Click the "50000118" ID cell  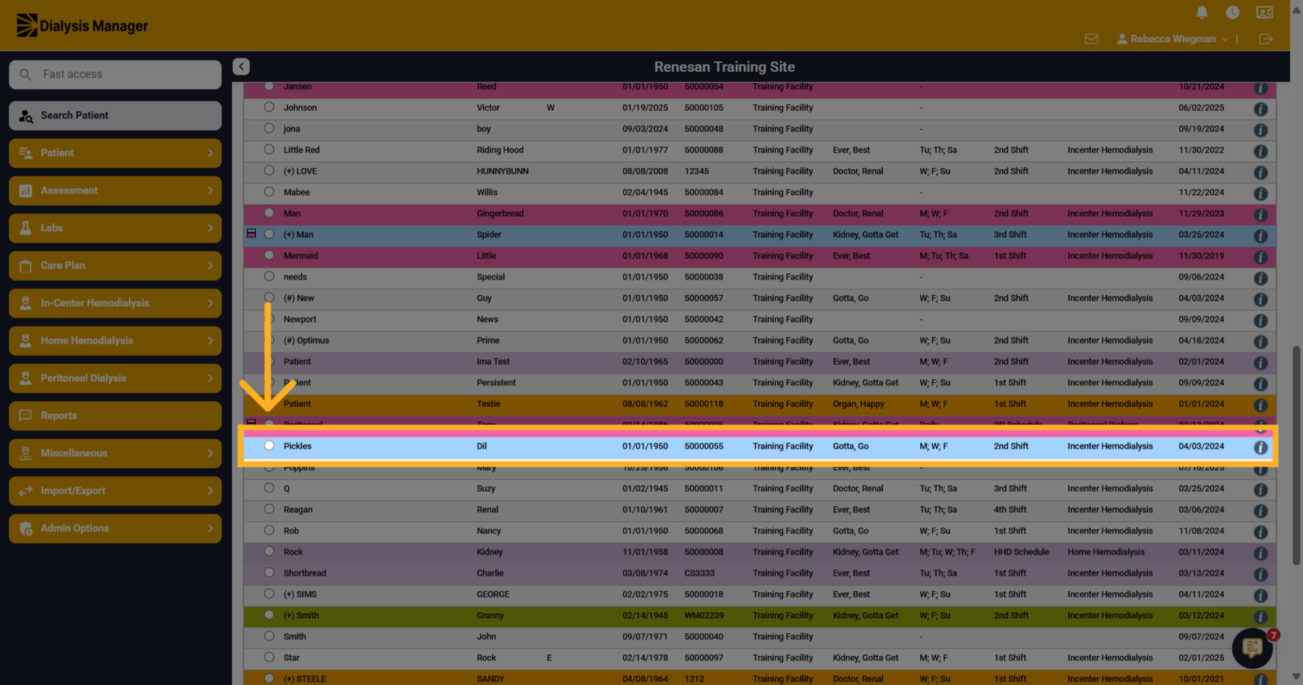tap(704, 404)
